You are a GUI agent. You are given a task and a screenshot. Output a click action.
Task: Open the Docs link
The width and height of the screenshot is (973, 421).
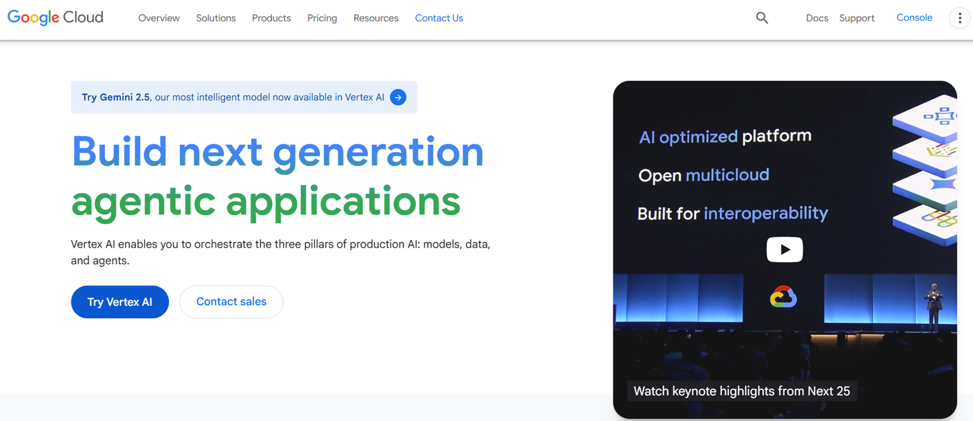(x=817, y=18)
